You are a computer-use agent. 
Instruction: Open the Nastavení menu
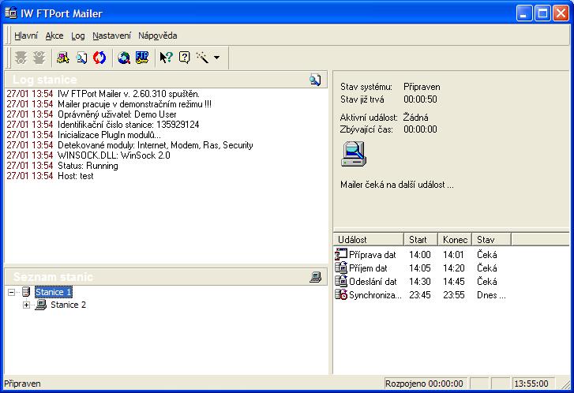111,36
